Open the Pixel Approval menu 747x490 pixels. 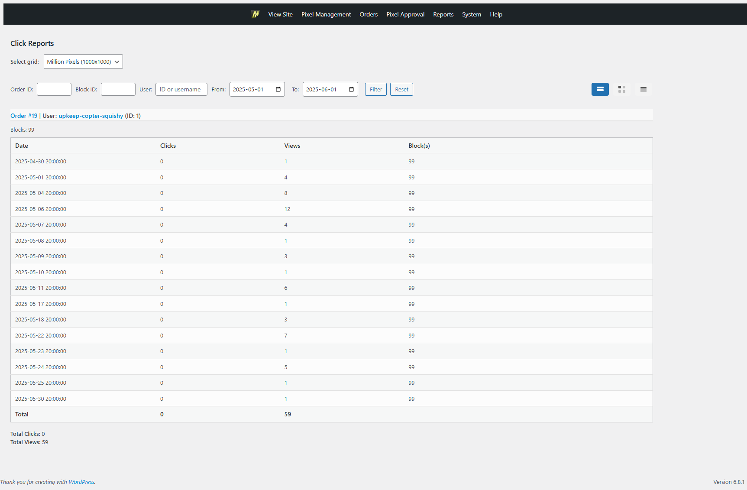coord(405,14)
